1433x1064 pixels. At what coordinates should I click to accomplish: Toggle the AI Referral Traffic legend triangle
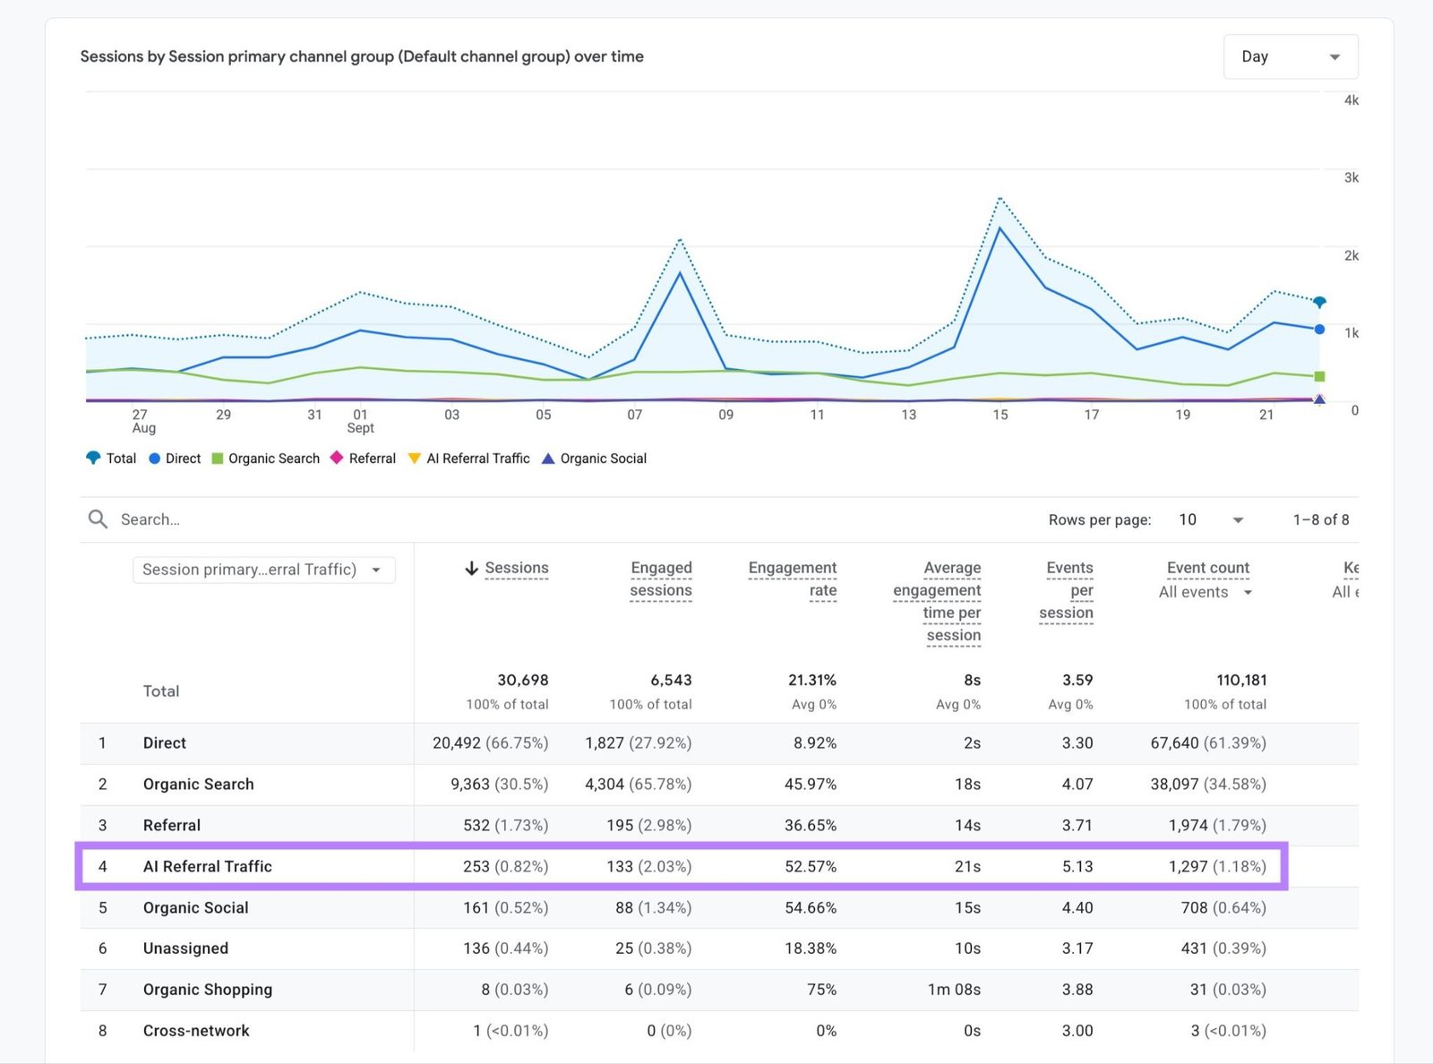tap(414, 459)
